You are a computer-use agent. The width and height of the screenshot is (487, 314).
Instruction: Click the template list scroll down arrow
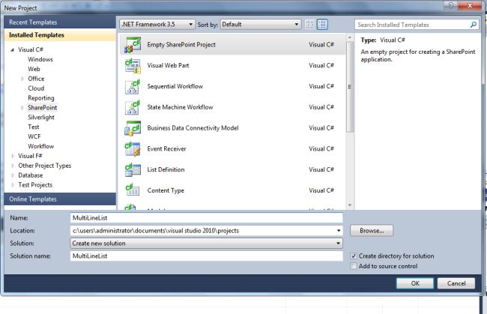tap(350, 205)
